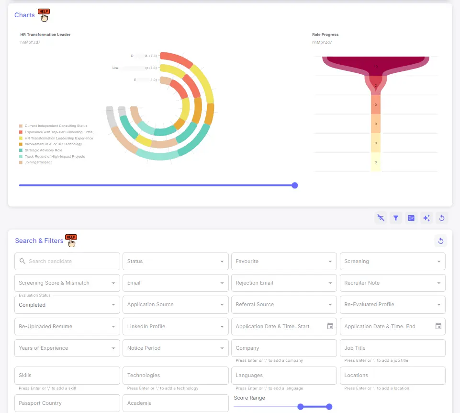Click the chart range slider handle
This screenshot has width=460, height=413.
click(295, 185)
